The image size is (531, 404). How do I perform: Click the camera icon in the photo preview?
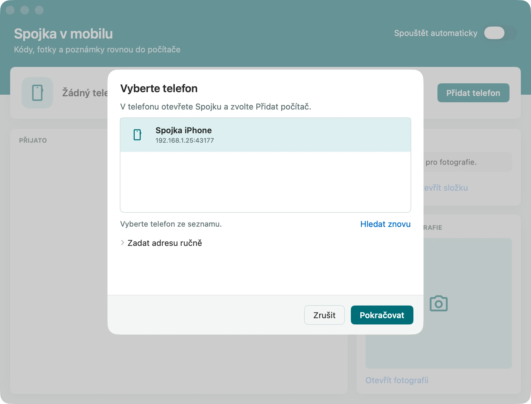[x=438, y=303]
